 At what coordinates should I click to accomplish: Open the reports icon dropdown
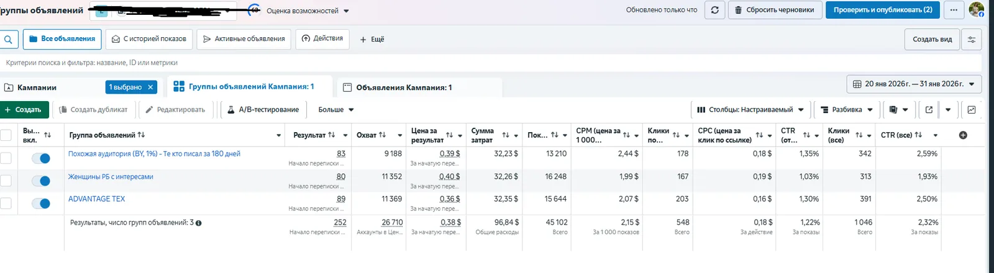click(898, 110)
